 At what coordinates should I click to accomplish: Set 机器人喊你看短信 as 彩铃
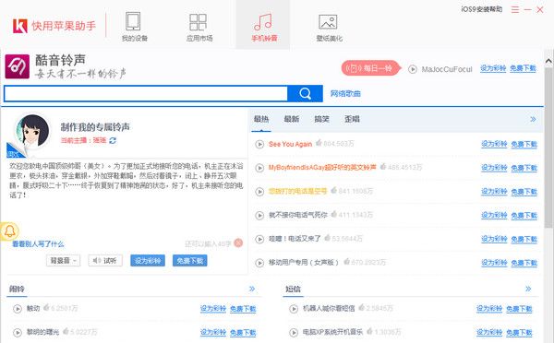pyautogui.click(x=489, y=309)
